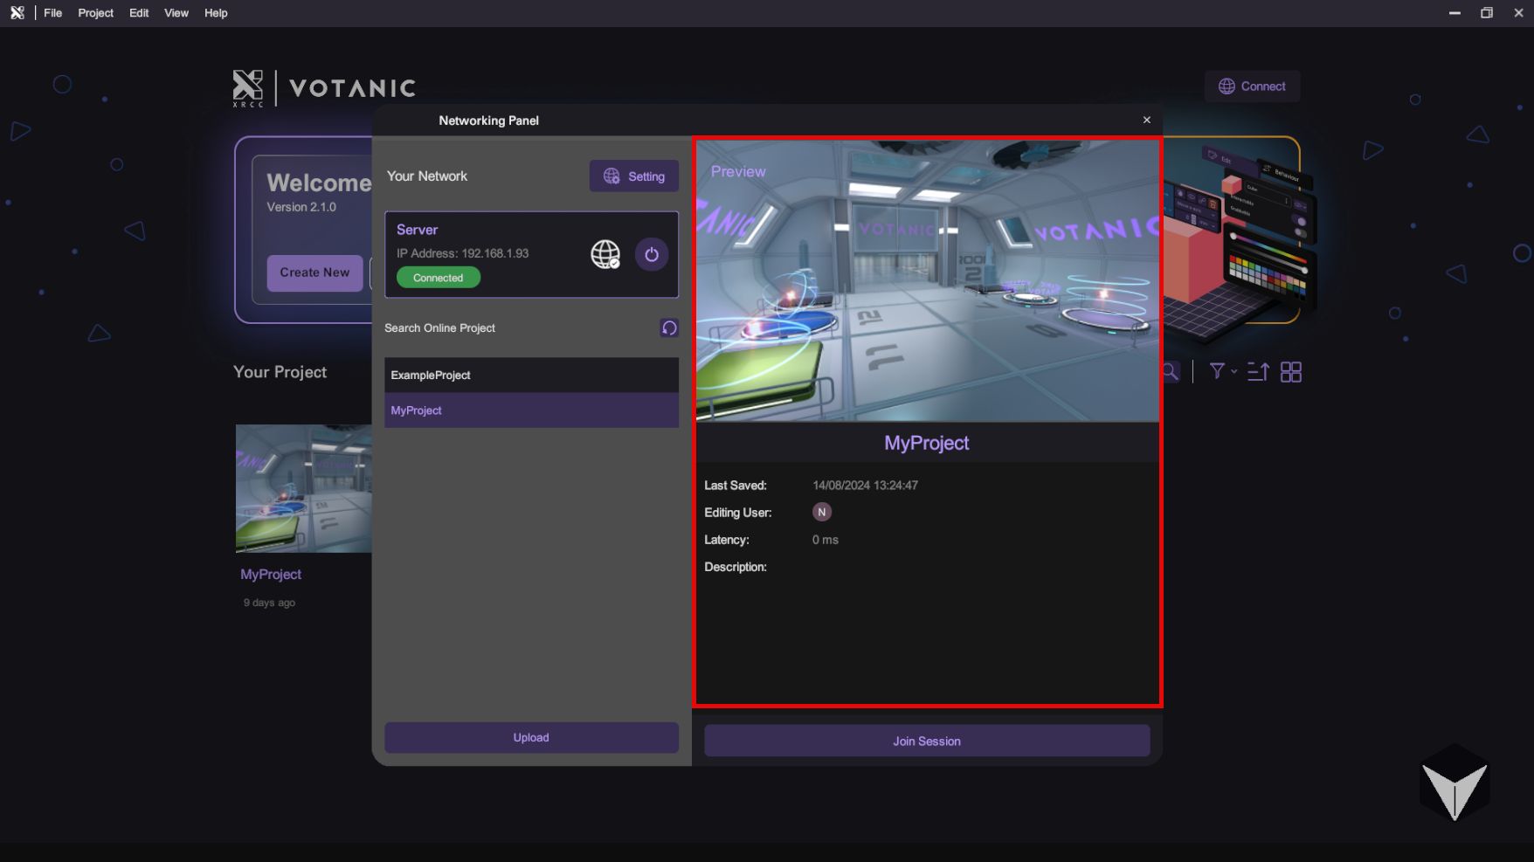Click the Votanic logo in the menu bar
Screen dimensions: 1534x862
tap(17, 13)
